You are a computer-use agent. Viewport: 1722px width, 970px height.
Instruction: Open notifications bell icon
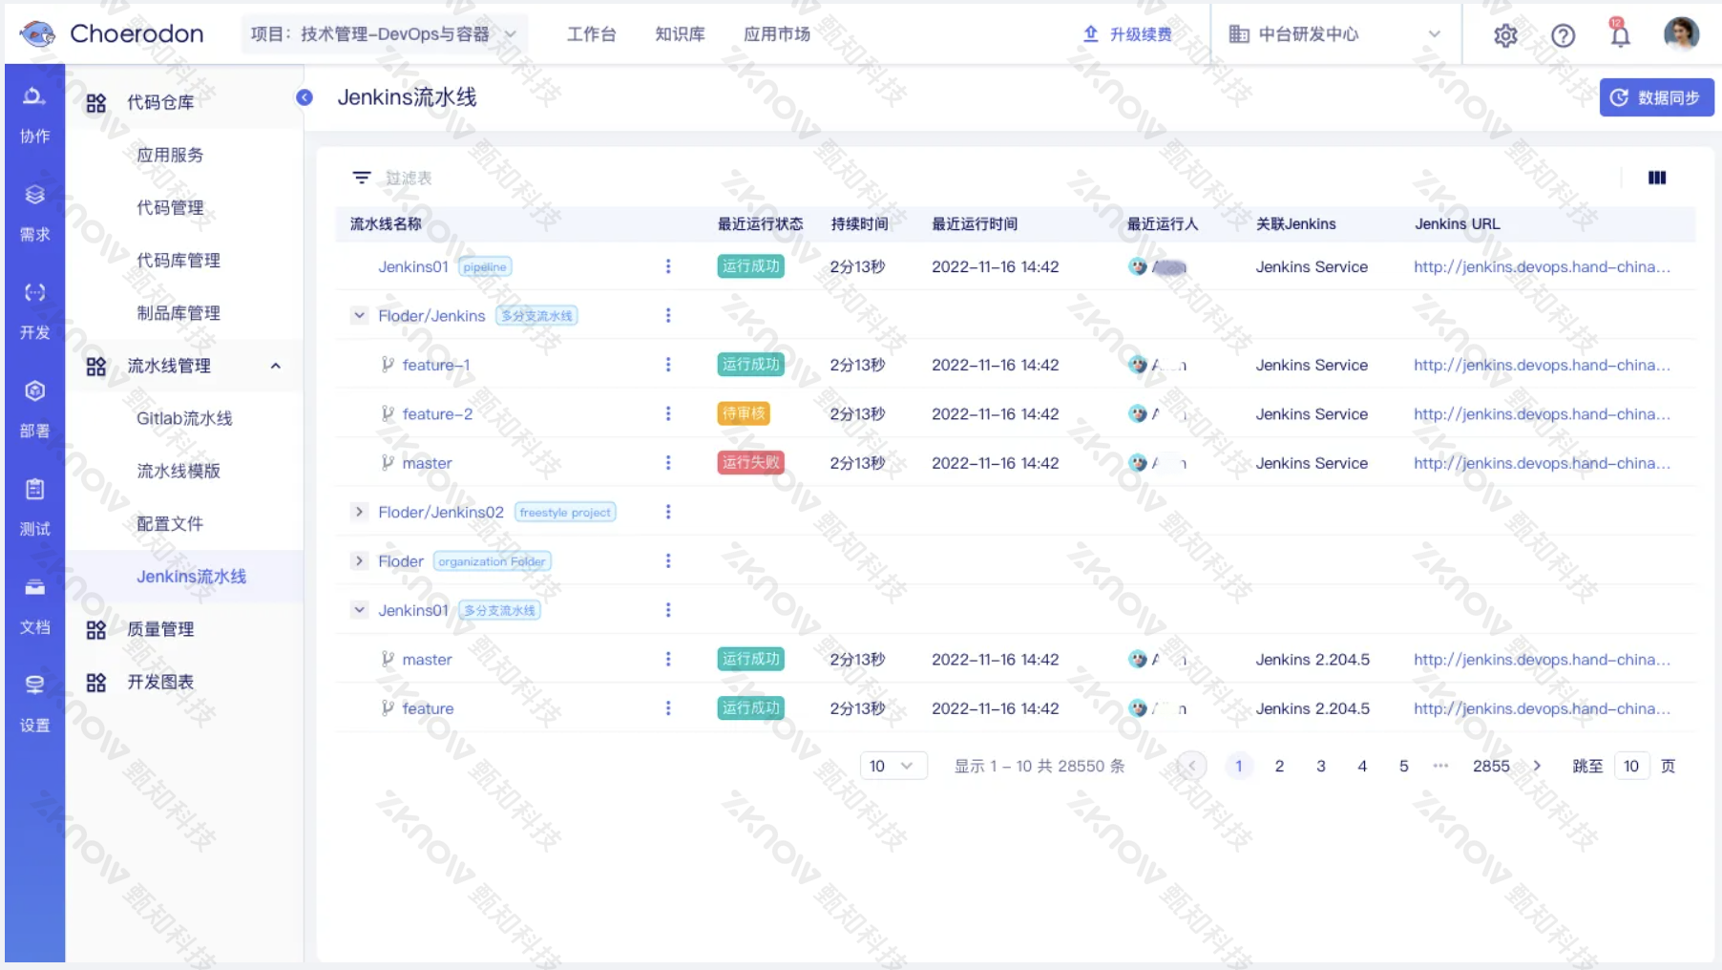(1620, 34)
